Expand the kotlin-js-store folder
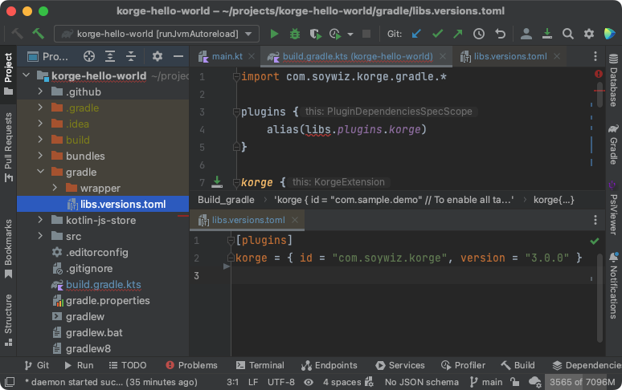Image resolution: width=622 pixels, height=390 pixels. click(40, 220)
